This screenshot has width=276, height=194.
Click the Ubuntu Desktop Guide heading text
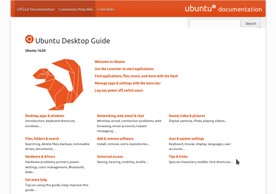pos(73,41)
